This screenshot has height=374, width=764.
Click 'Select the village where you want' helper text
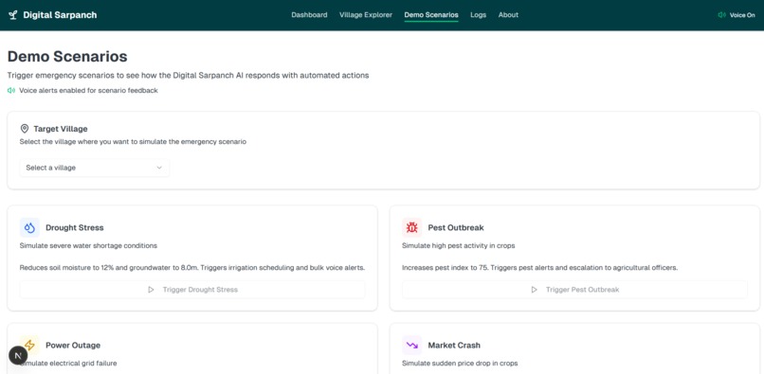pyautogui.click(x=133, y=142)
